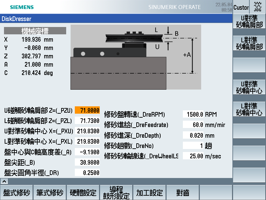
Task: Click the 機械座標 header
Action: [35, 31]
